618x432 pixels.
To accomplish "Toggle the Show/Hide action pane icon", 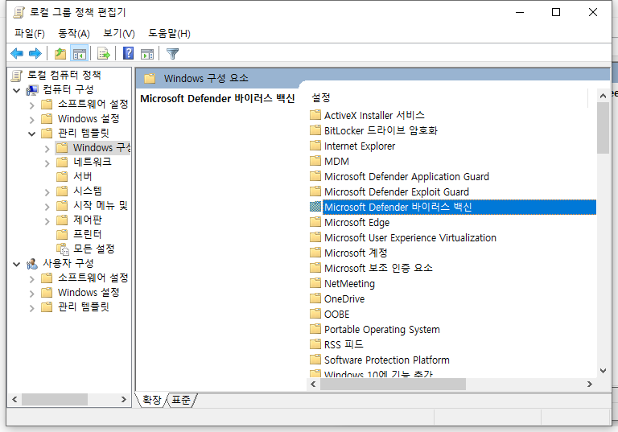I will pos(147,53).
